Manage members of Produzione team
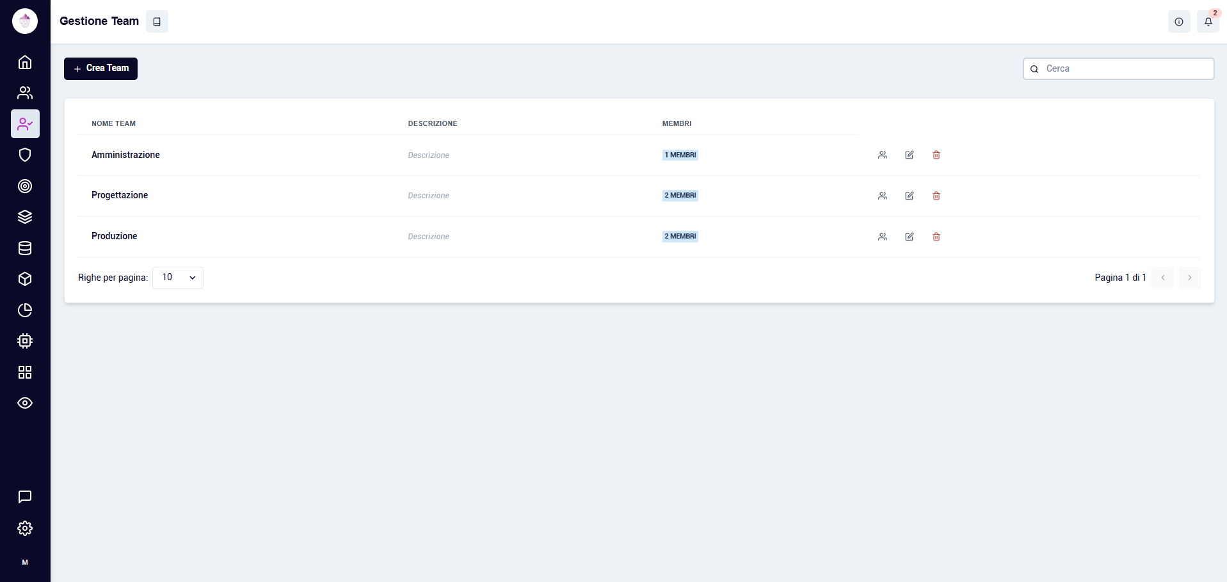 pyautogui.click(x=883, y=237)
